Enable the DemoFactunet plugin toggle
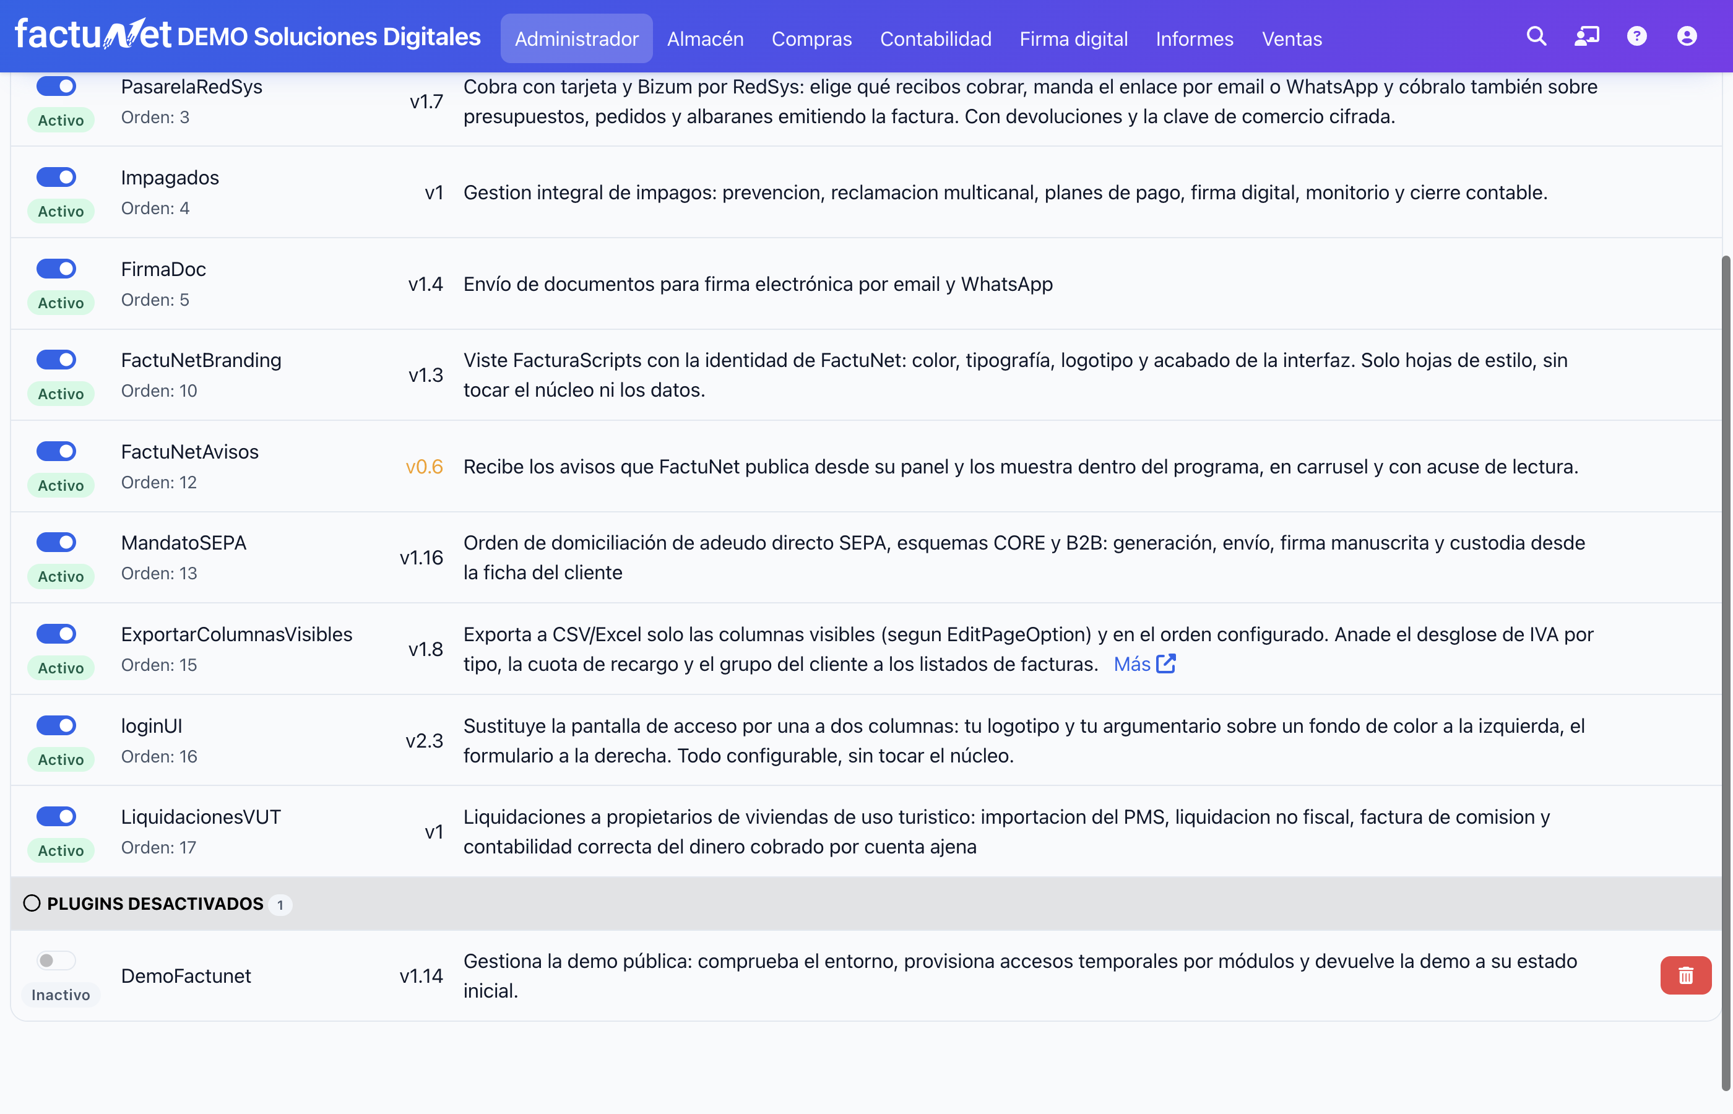The image size is (1733, 1114). [x=56, y=960]
